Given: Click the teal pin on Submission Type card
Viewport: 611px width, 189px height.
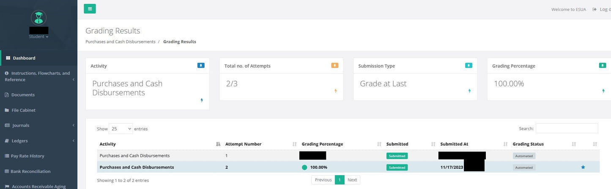Looking at the screenshot, I should pos(469,65).
